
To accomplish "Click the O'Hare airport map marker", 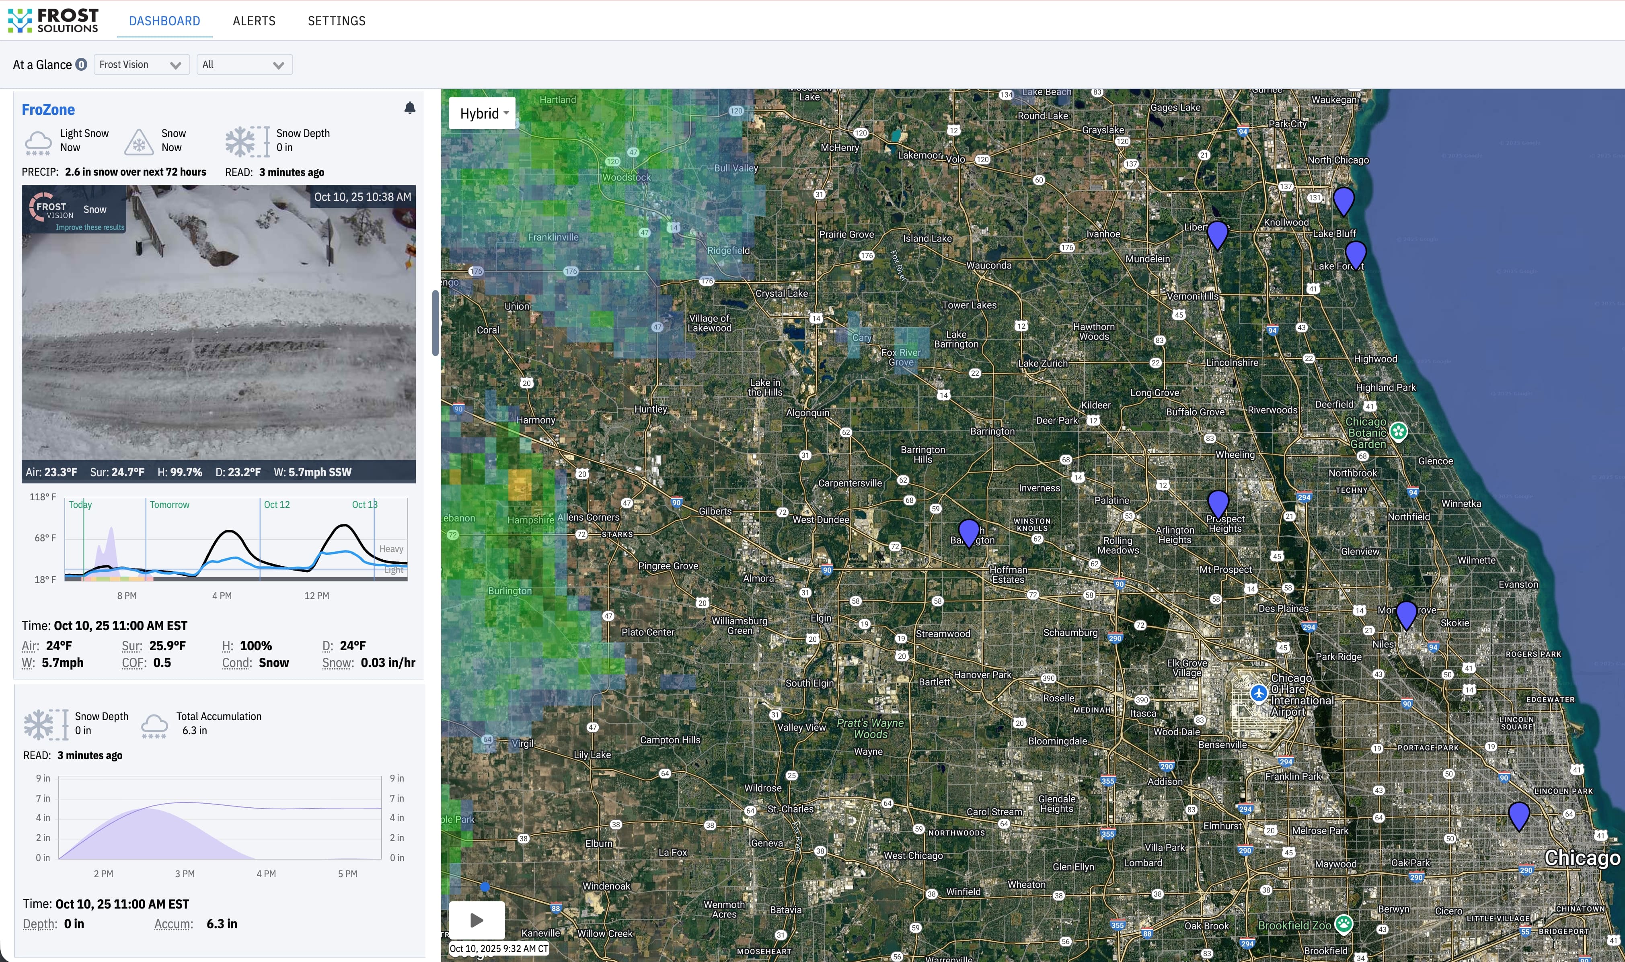I will tap(1259, 693).
